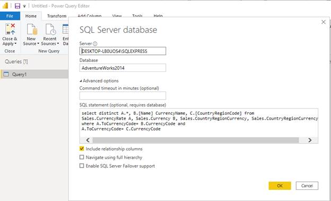
Task: Click the Query1 table icon
Action: [6, 74]
